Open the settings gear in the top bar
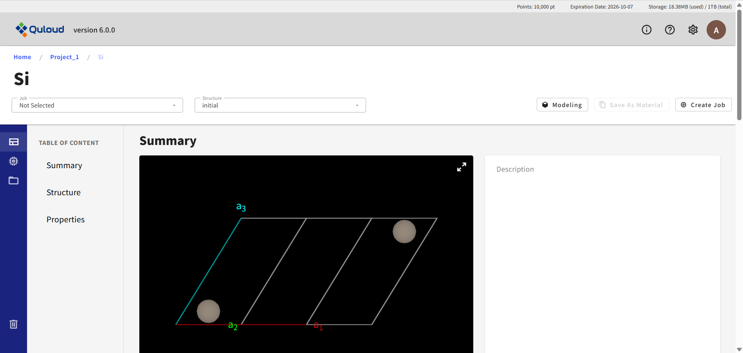Viewport: 743px width, 353px height. pos(693,29)
